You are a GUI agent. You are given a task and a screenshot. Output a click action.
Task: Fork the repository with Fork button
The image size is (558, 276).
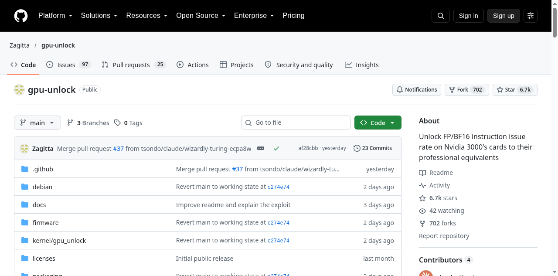pyautogui.click(x=467, y=90)
